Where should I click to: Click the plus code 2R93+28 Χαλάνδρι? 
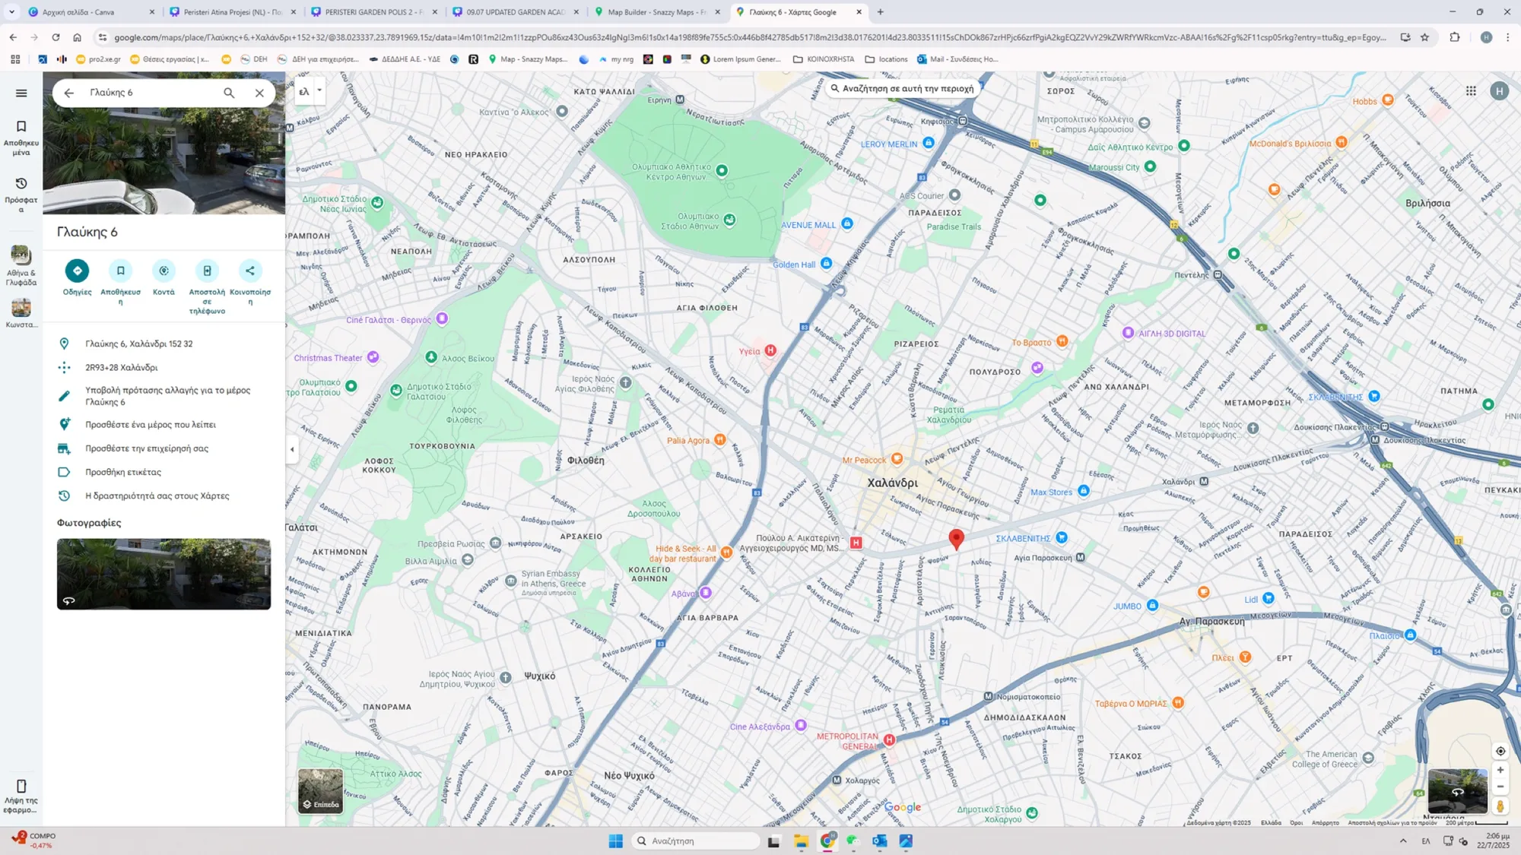pyautogui.click(x=122, y=367)
